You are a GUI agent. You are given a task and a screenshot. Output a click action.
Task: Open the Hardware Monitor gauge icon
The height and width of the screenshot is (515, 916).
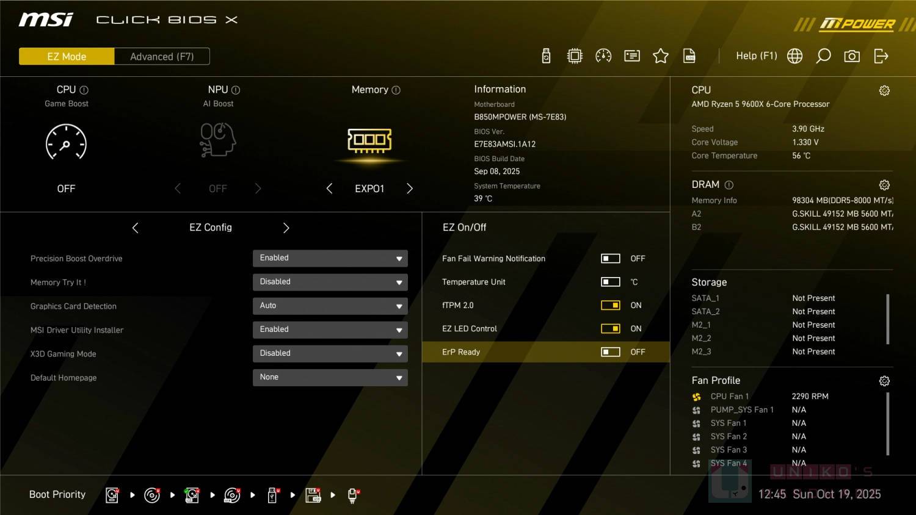[x=603, y=56]
